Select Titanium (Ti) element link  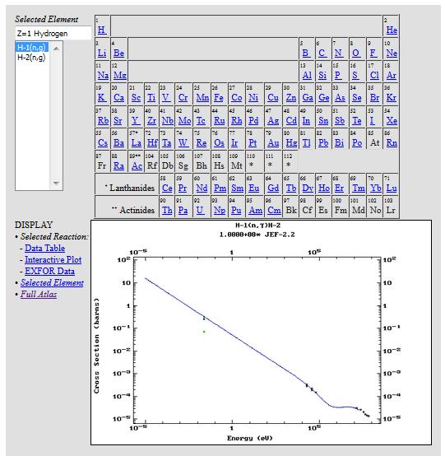click(x=151, y=97)
